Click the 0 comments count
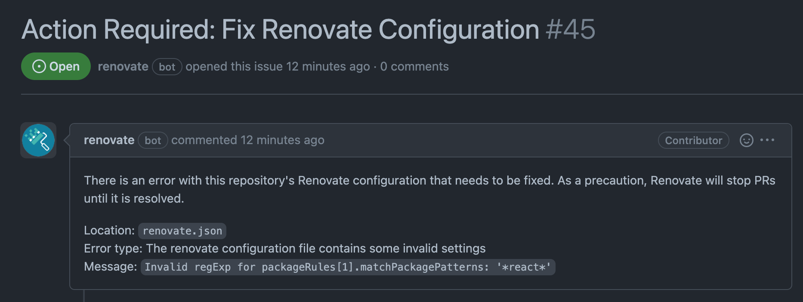 414,66
